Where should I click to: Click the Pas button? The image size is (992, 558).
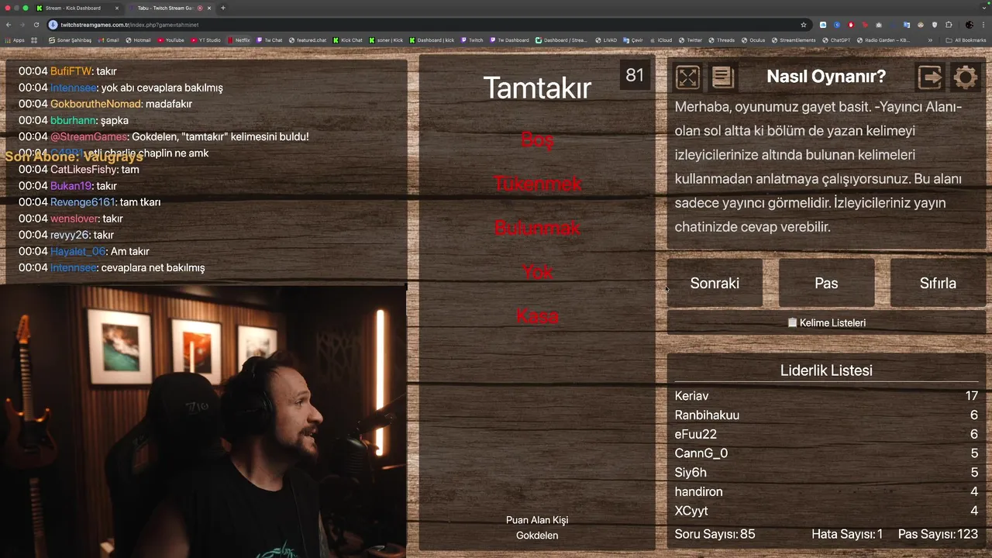tap(826, 283)
